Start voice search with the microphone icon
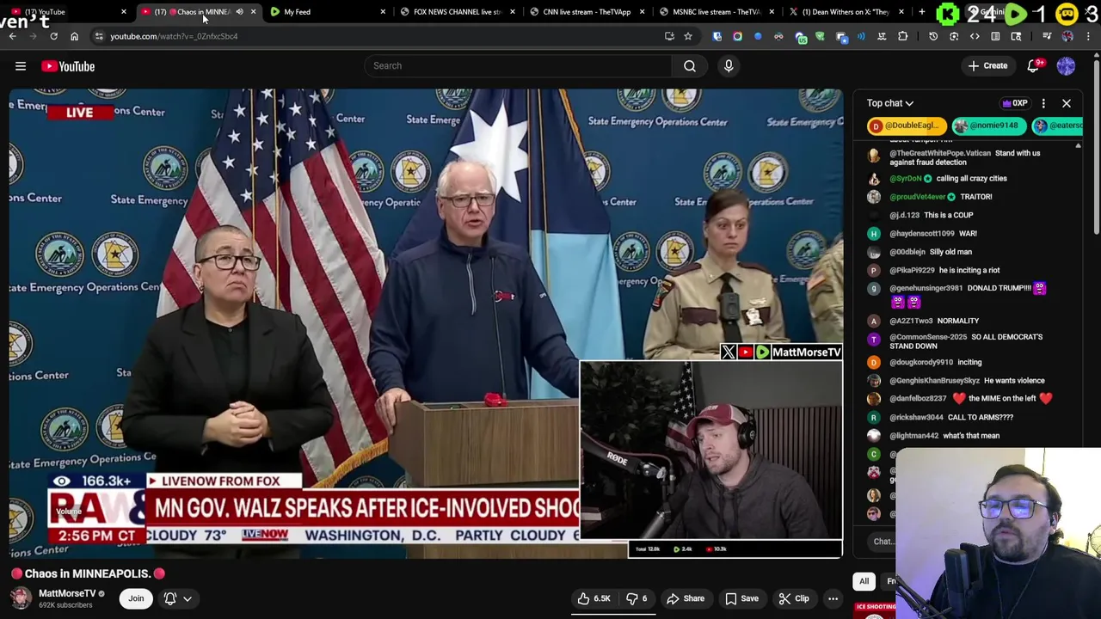Image resolution: width=1101 pixels, height=619 pixels. click(729, 65)
